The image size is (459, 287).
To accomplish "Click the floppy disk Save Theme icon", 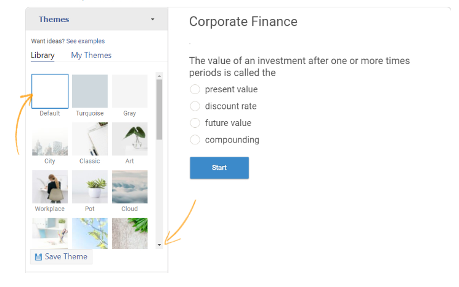I will coord(38,257).
